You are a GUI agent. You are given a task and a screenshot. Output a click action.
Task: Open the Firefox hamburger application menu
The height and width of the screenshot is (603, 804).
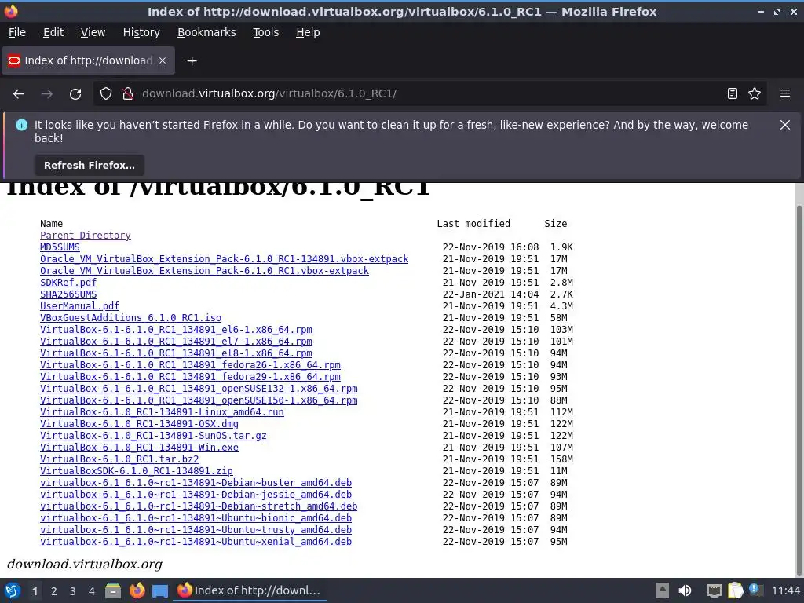[x=785, y=94]
